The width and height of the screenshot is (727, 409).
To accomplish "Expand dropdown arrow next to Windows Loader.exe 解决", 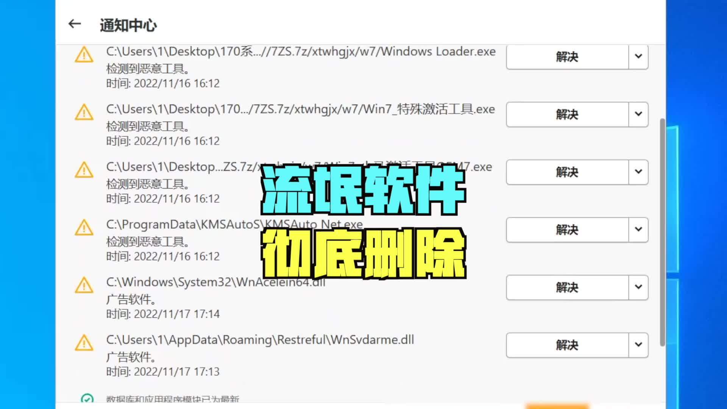I will 638,56.
